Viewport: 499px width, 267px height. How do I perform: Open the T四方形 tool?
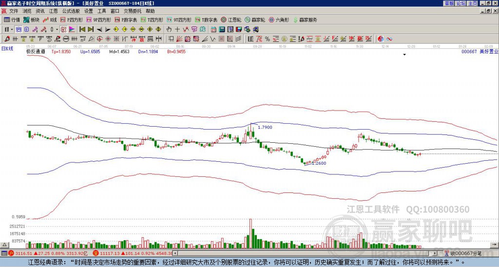pos(152,19)
